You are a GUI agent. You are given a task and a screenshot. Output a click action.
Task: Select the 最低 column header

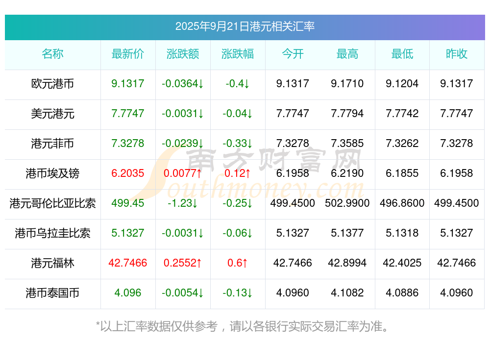click(402, 54)
